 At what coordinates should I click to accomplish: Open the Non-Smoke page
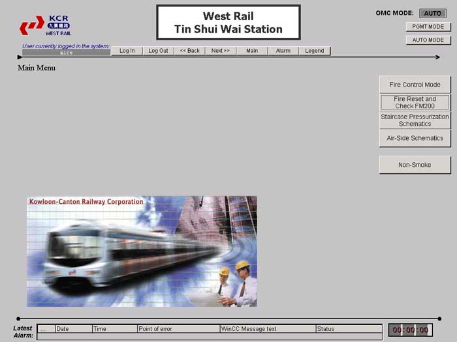point(415,165)
